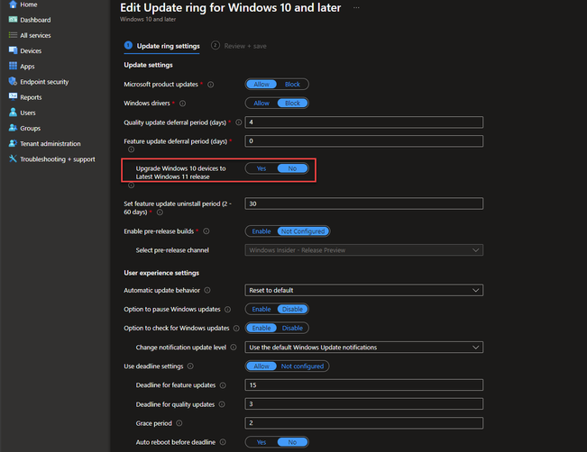Click Deadline for quality updates field
Viewport: 587px width, 452px height.
364,403
